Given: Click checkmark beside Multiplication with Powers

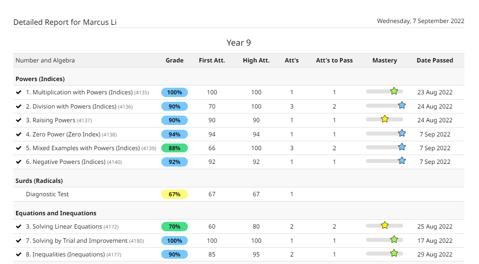Looking at the screenshot, I should click(19, 93).
